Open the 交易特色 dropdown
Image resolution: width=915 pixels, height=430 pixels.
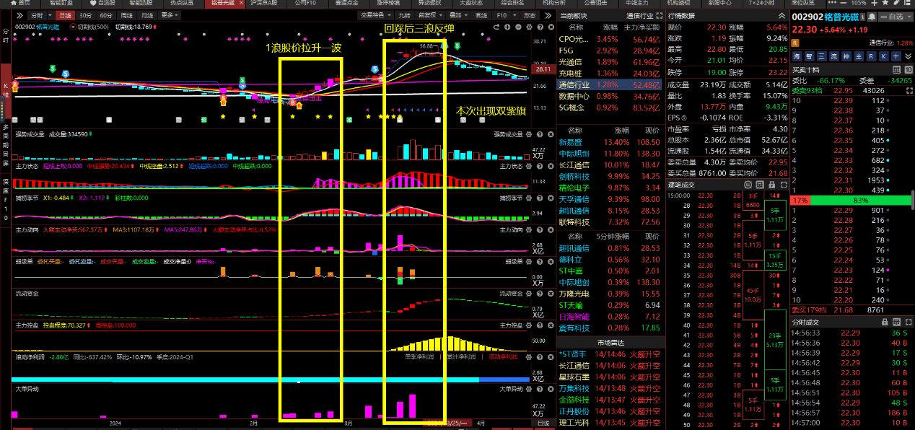click(375, 15)
